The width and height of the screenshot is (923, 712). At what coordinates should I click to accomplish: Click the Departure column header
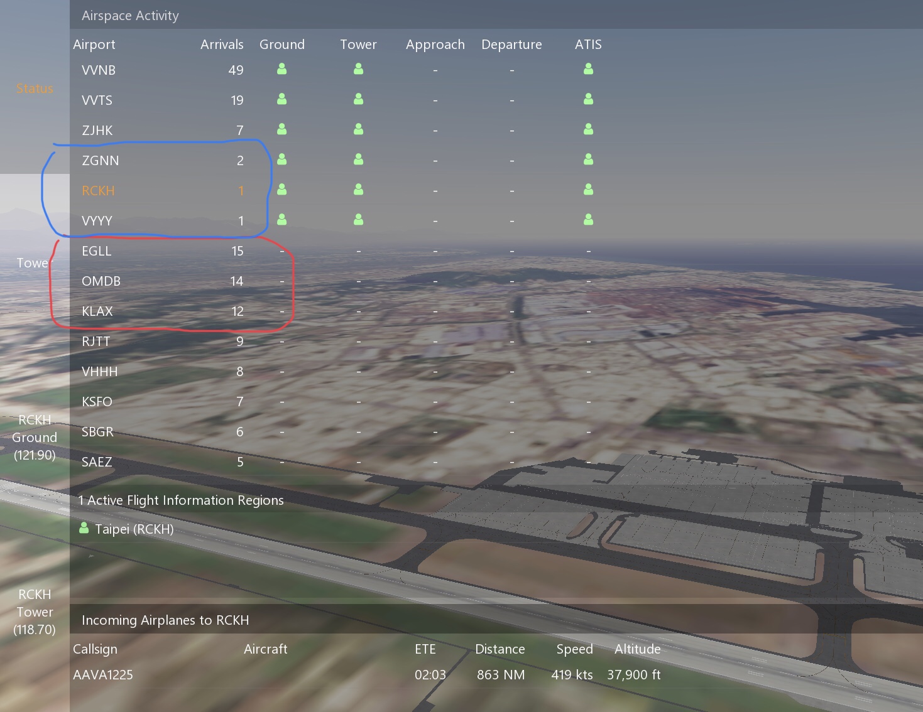[512, 45]
